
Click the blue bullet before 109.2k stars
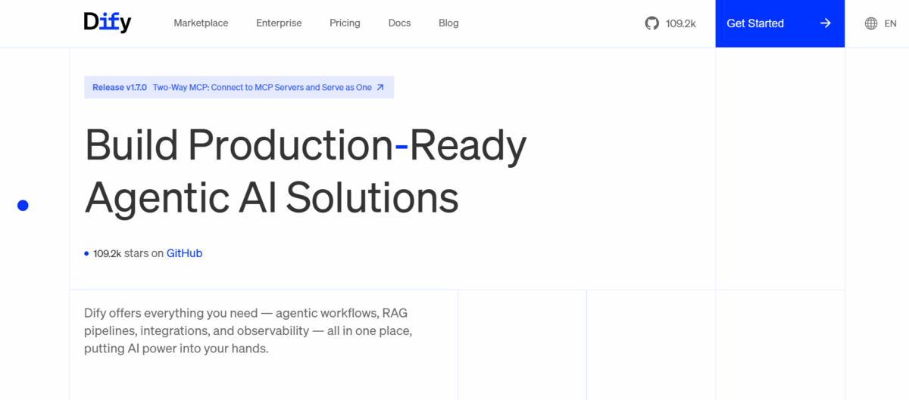[86, 254]
